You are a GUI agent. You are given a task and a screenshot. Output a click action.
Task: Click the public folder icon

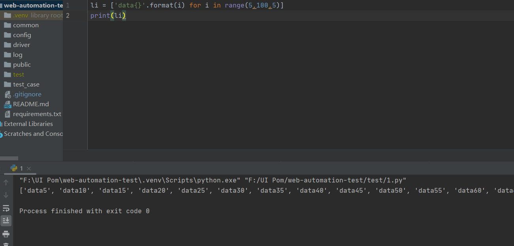7,65
